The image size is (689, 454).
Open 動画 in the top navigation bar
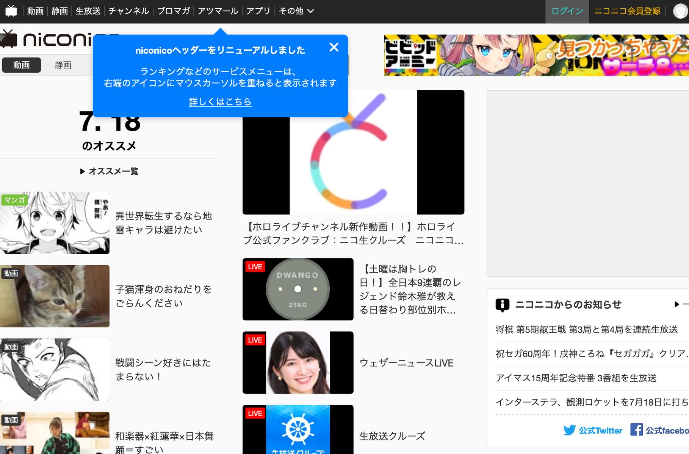pyautogui.click(x=35, y=11)
